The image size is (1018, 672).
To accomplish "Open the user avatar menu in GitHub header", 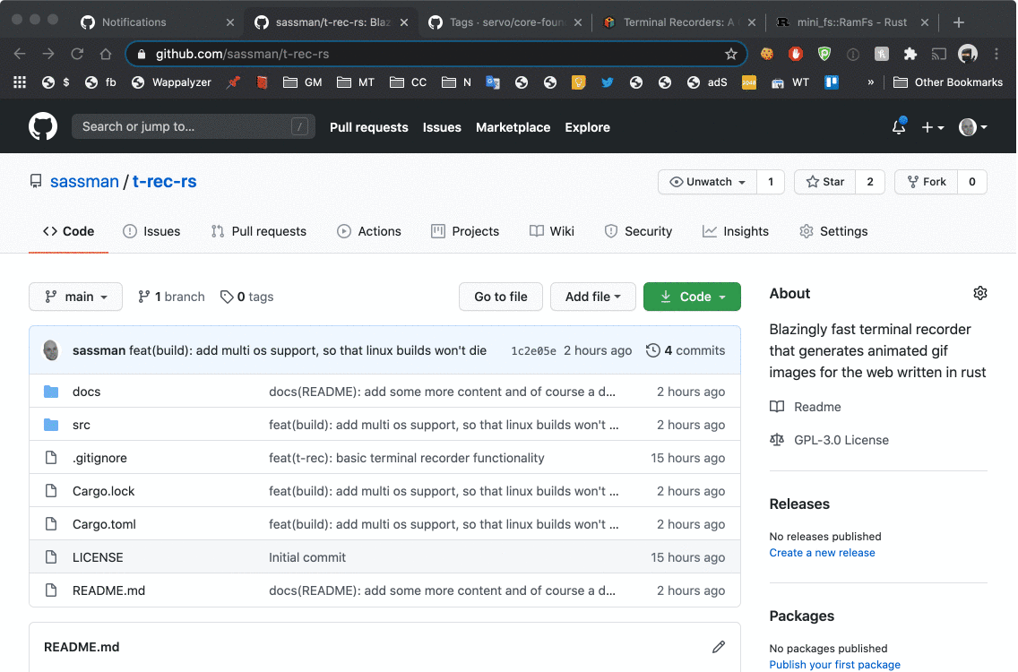I will 972,127.
